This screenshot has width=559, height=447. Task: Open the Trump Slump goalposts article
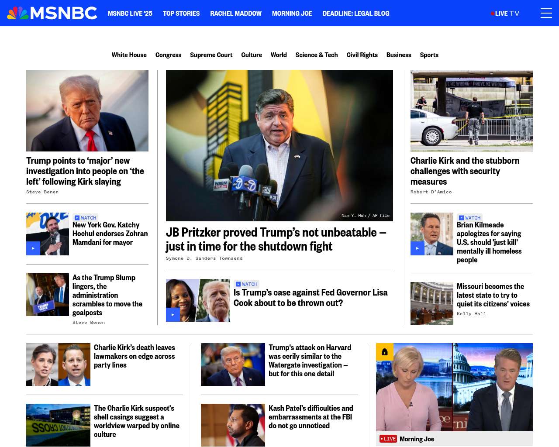[x=107, y=295]
